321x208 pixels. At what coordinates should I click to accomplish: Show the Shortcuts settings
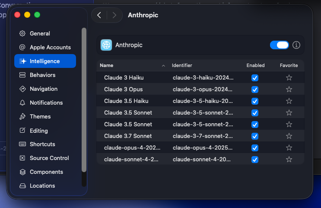(45, 144)
